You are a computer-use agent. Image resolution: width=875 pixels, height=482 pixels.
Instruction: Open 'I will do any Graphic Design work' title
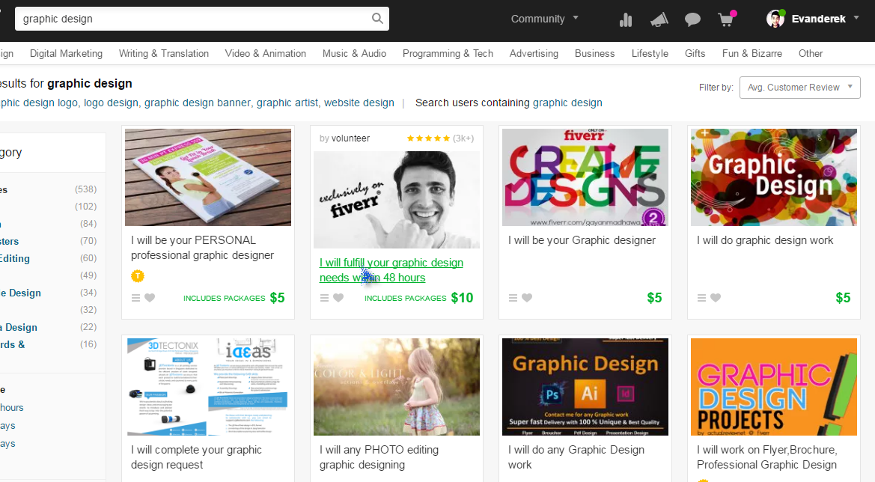pos(576,457)
